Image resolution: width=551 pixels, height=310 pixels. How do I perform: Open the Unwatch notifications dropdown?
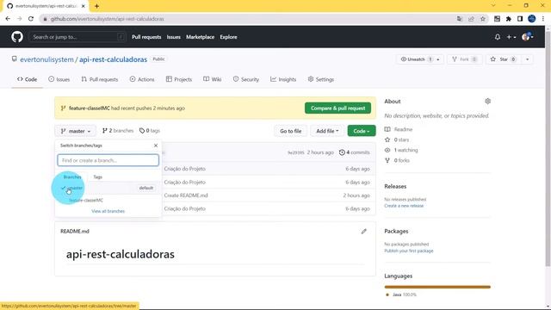420,59
